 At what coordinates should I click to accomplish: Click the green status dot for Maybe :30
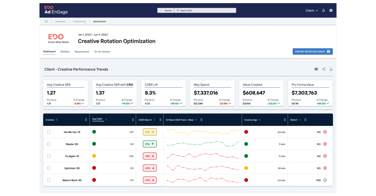(x=94, y=144)
